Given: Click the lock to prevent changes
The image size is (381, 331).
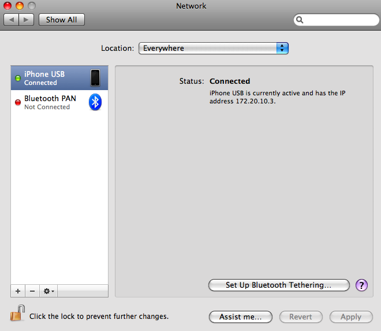Looking at the screenshot, I should point(17,314).
